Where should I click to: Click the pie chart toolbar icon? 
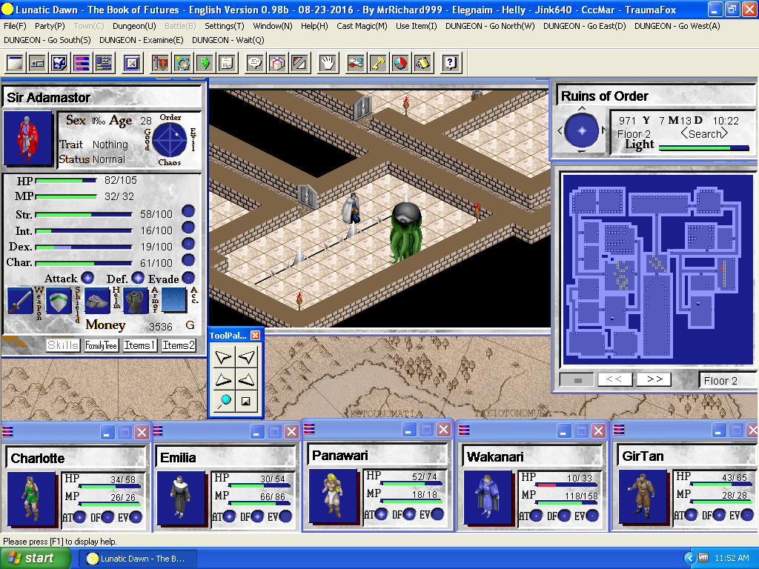pyautogui.click(x=400, y=63)
